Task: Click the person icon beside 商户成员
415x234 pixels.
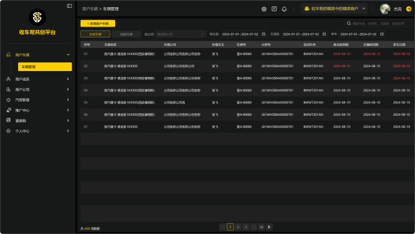Action: tap(8, 79)
